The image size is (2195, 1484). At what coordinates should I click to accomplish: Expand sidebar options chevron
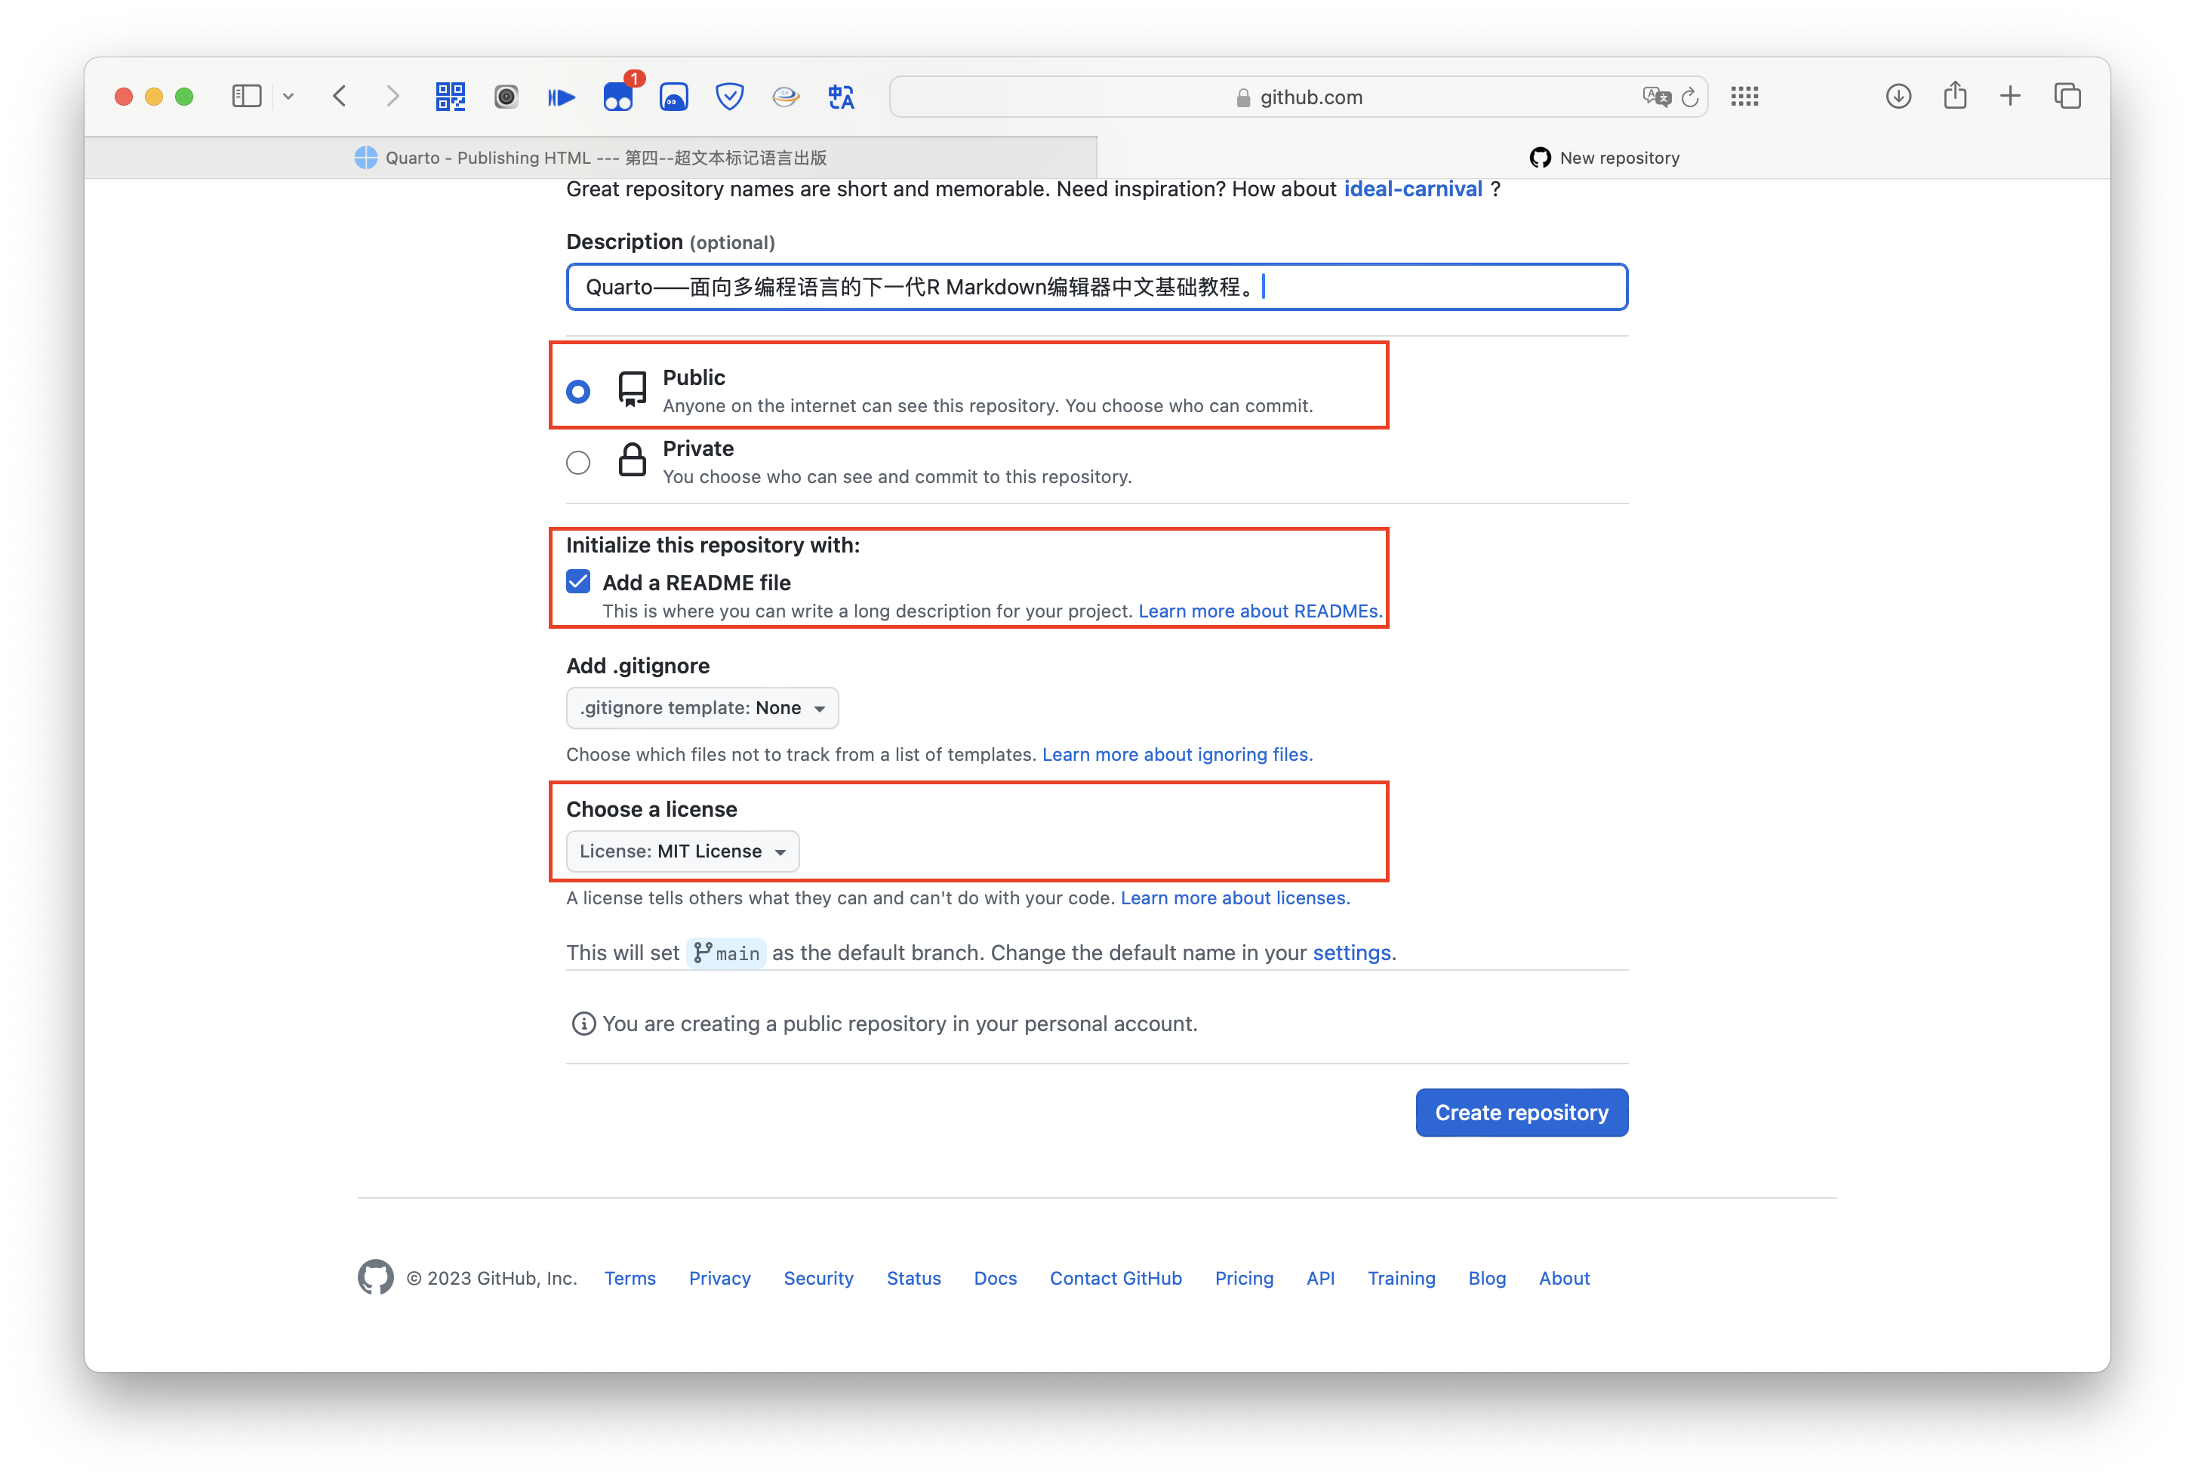[288, 97]
